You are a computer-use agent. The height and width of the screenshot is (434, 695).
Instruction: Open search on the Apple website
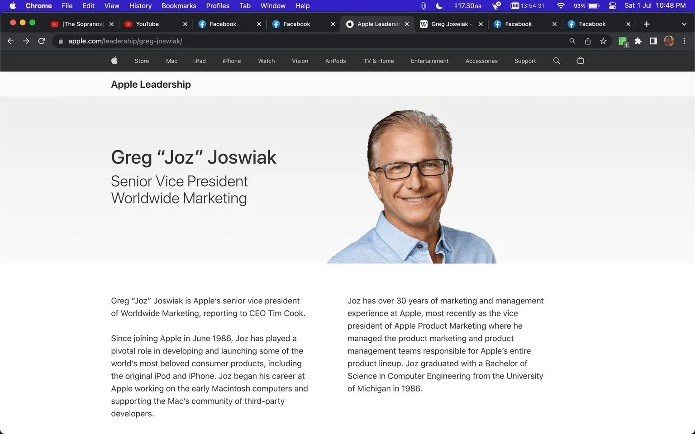tap(556, 61)
